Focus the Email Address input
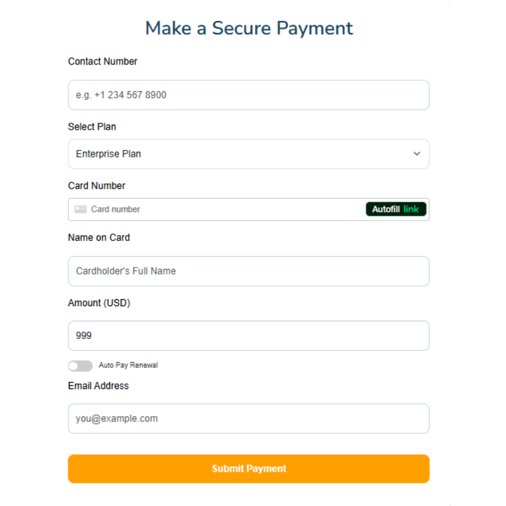The height and width of the screenshot is (506, 506). click(249, 418)
